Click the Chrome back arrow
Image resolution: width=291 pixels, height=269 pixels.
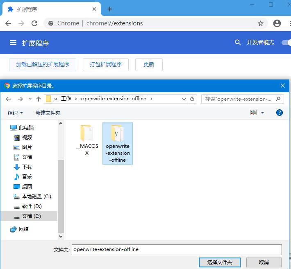point(8,23)
